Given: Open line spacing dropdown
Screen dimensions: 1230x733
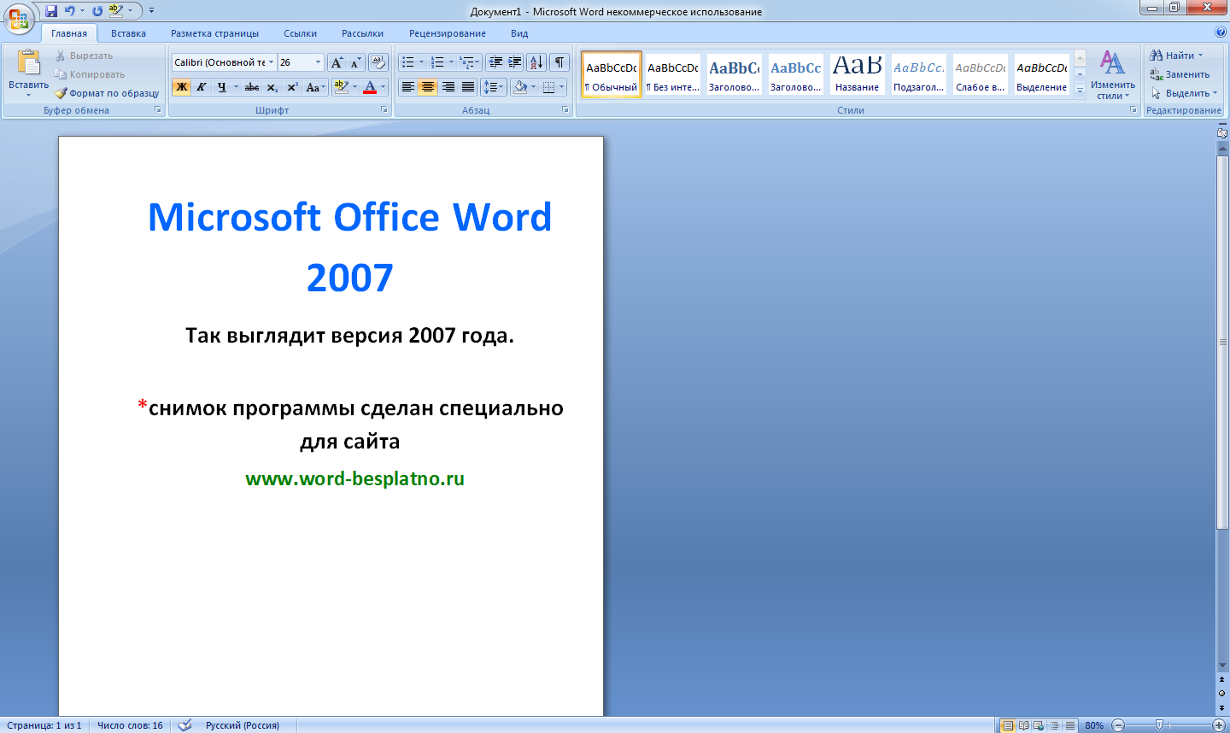Looking at the screenshot, I should tap(494, 87).
